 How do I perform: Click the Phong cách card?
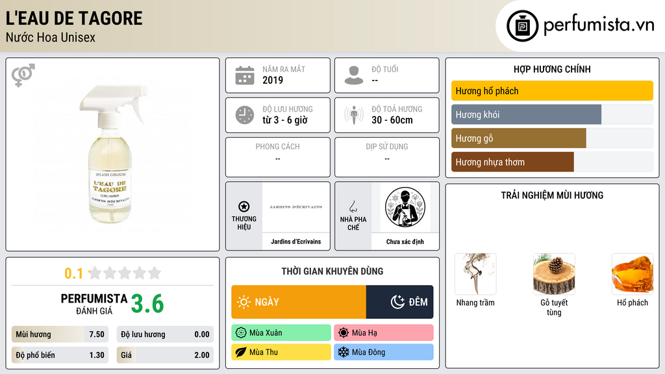click(278, 157)
